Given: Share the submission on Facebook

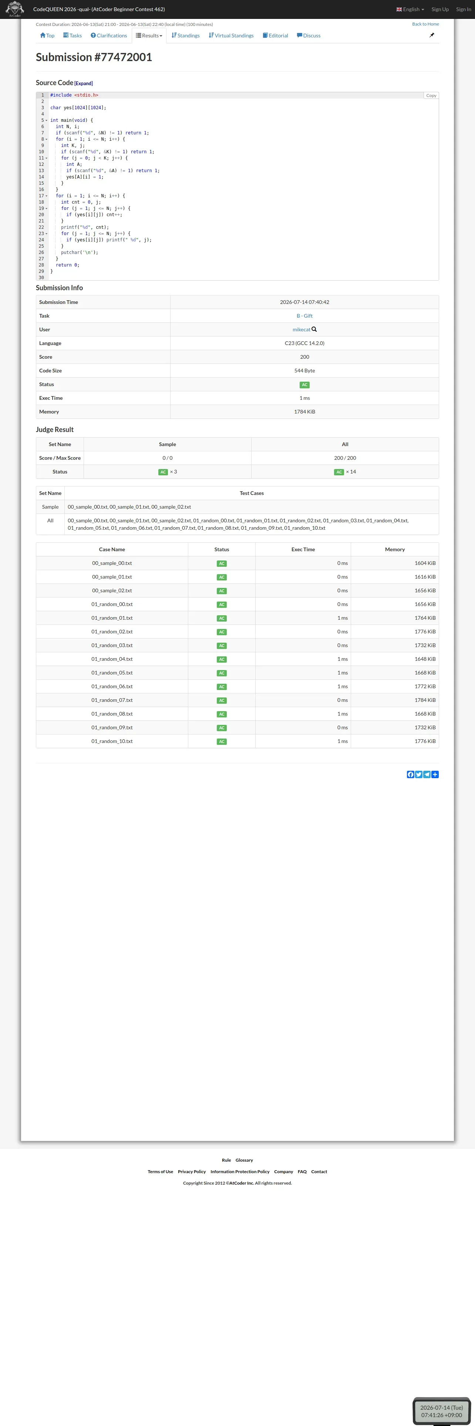Looking at the screenshot, I should (410, 774).
